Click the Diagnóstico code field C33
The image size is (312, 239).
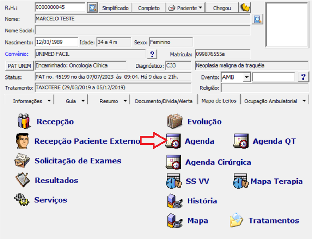pyautogui.click(x=178, y=65)
